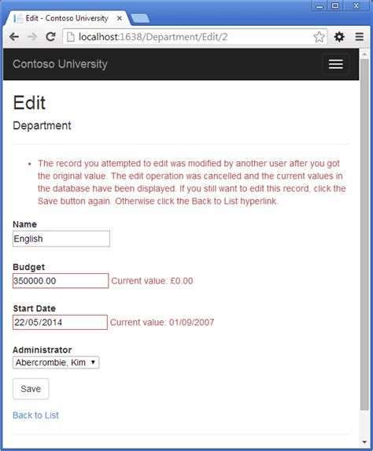
Task: Open the gear extension icon in the toolbar
Action: pyautogui.click(x=339, y=37)
